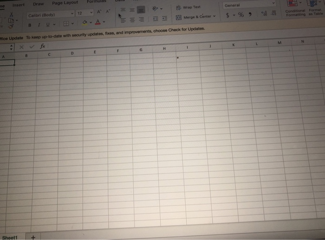Switch to Insert tab
The height and width of the screenshot is (240, 325).
click(19, 5)
